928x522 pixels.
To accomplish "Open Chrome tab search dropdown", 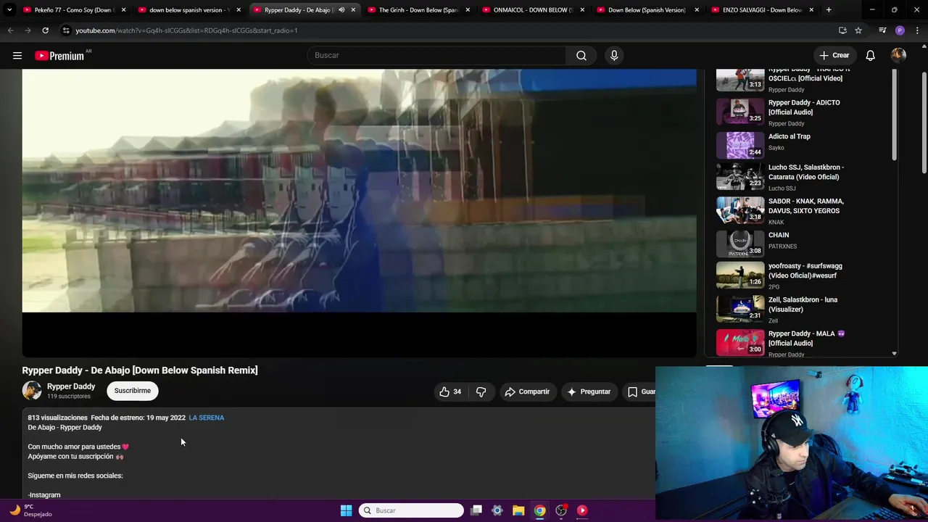I will pyautogui.click(x=9, y=10).
